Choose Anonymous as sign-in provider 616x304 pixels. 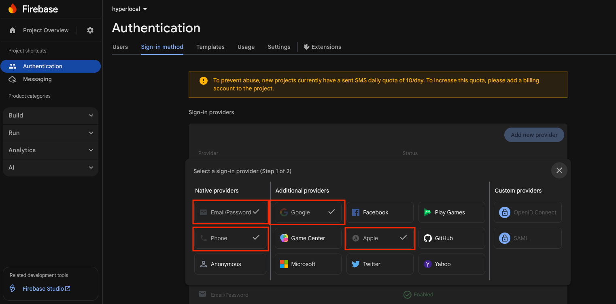[x=230, y=264]
